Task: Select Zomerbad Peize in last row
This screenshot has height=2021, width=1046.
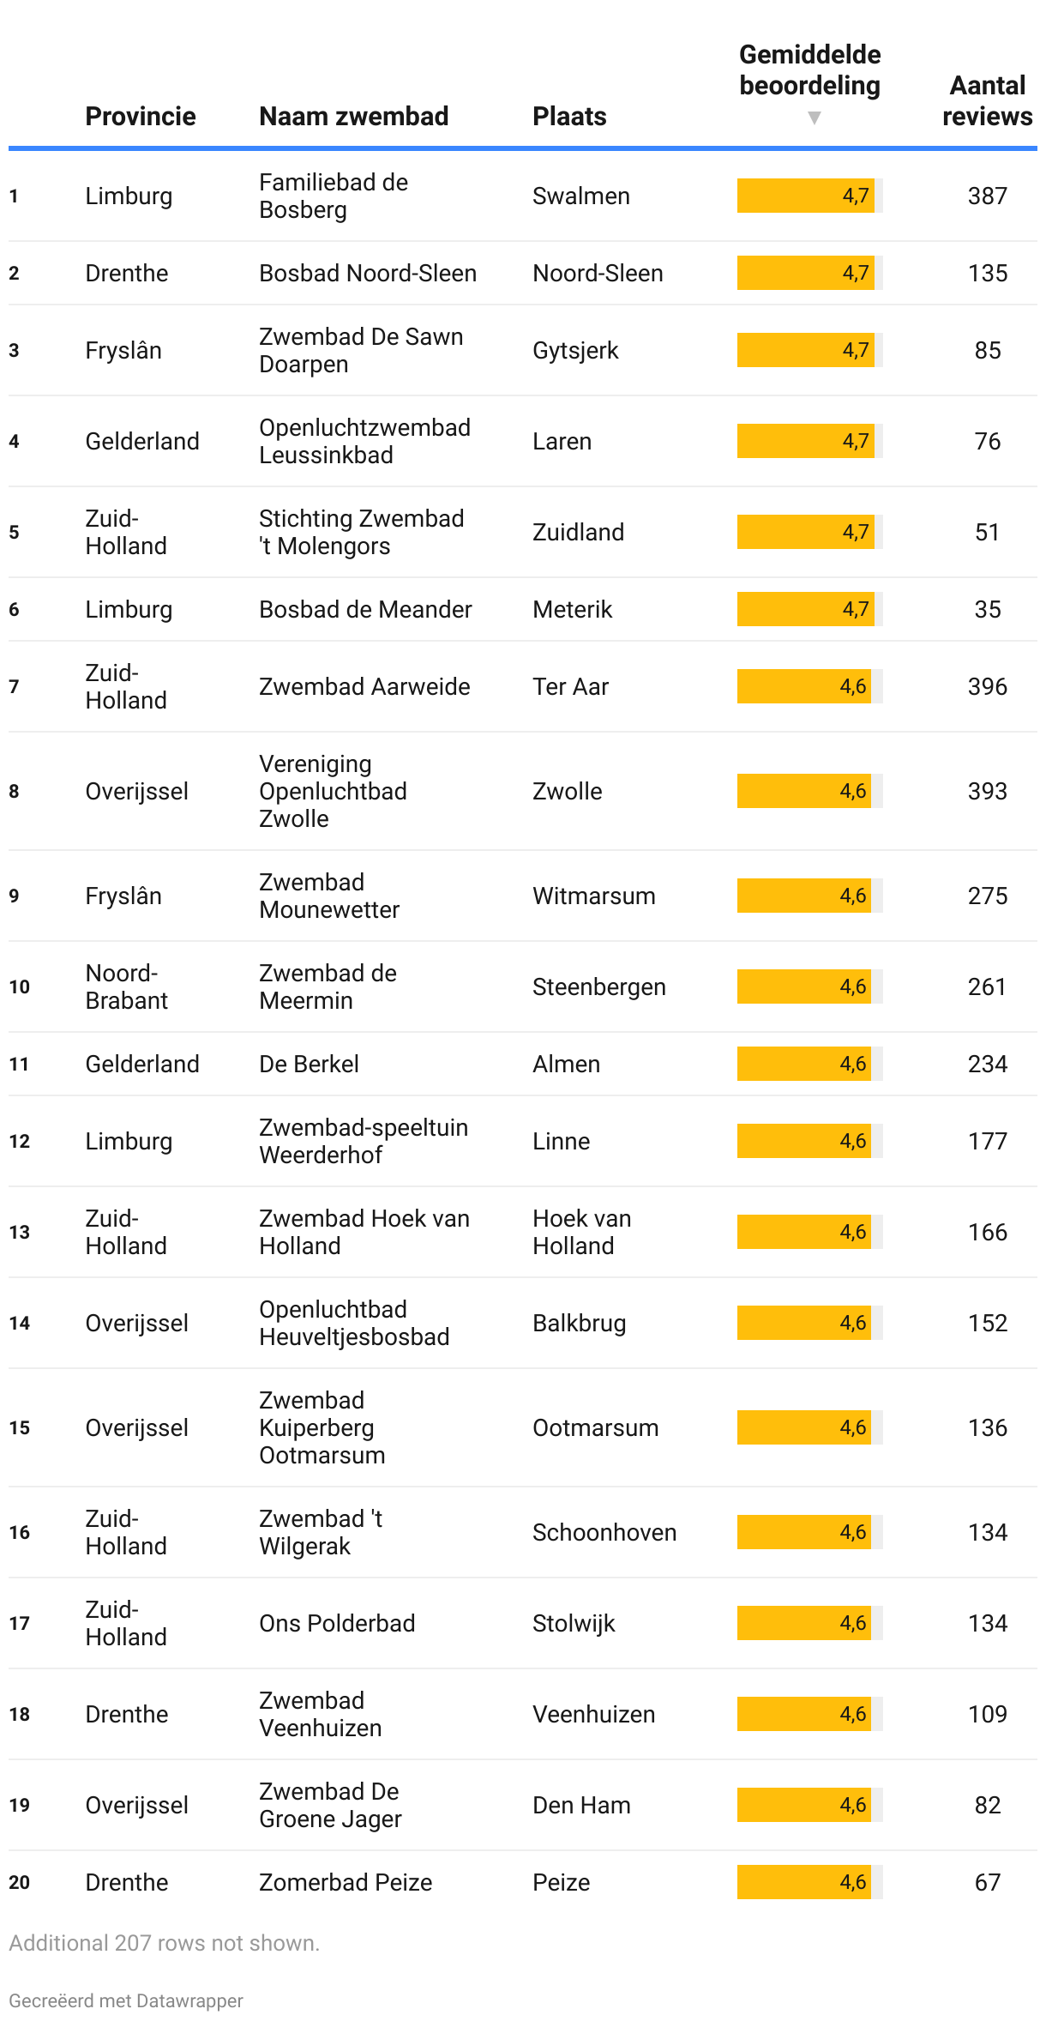Action: coord(346,1882)
